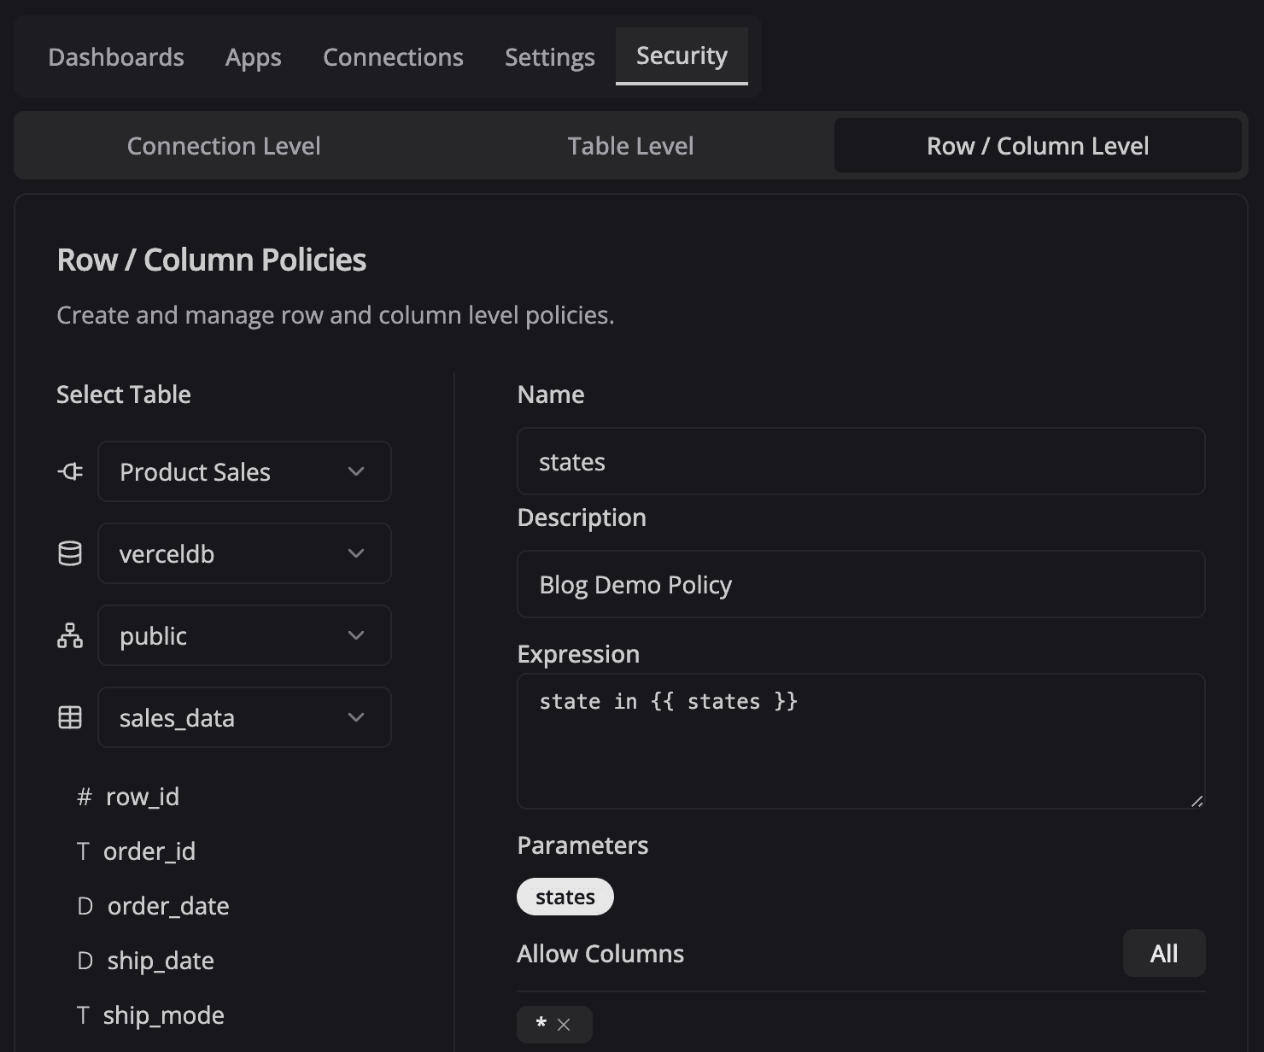Open the public schema dropdown
Image resolution: width=1264 pixels, height=1052 pixels.
pos(244,635)
